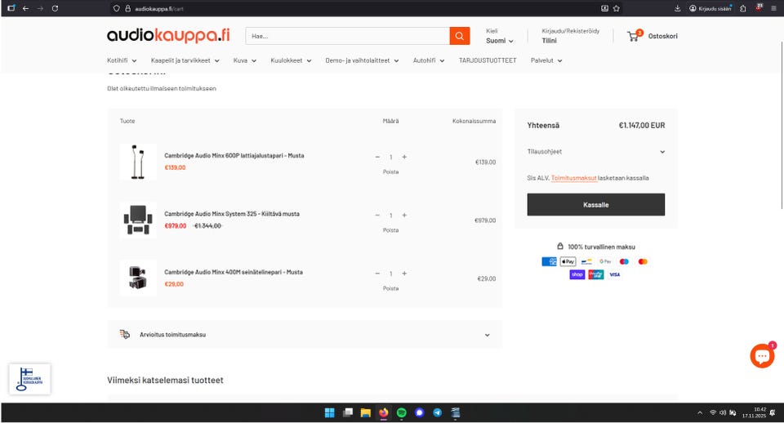Decrease quantity of Minx 600P stands
The width and height of the screenshot is (784, 423).
[377, 157]
